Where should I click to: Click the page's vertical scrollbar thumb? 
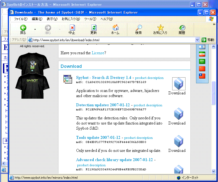click(x=214, y=93)
